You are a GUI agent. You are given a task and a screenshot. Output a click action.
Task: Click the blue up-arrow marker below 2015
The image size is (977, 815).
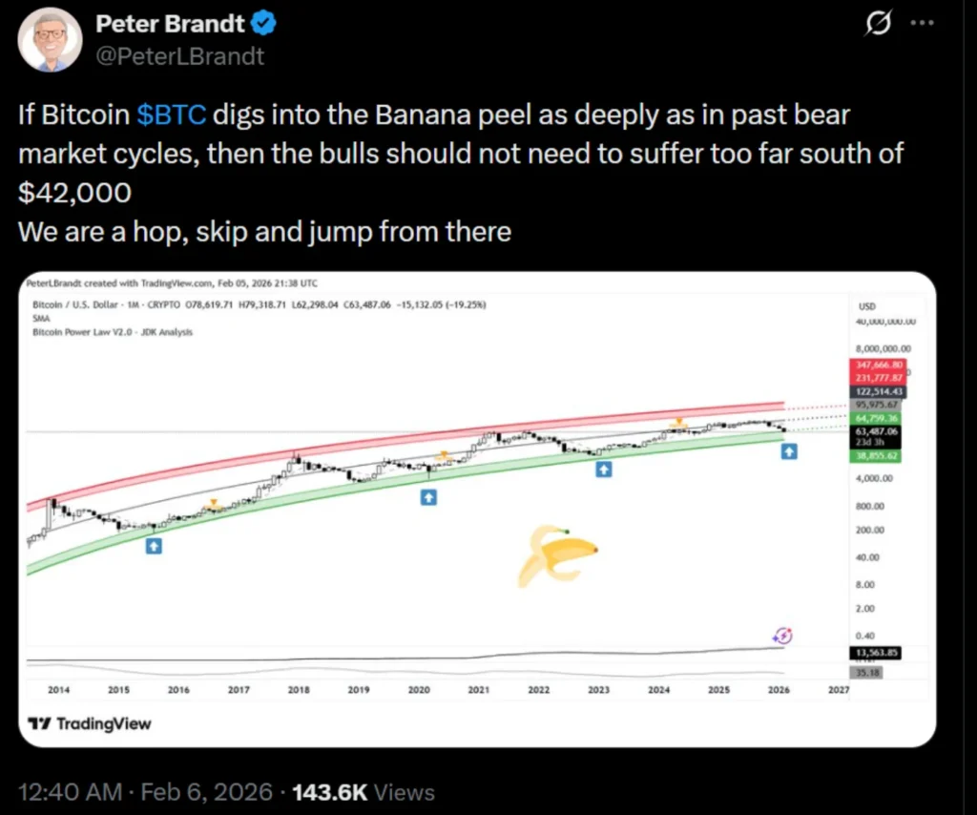click(x=154, y=546)
